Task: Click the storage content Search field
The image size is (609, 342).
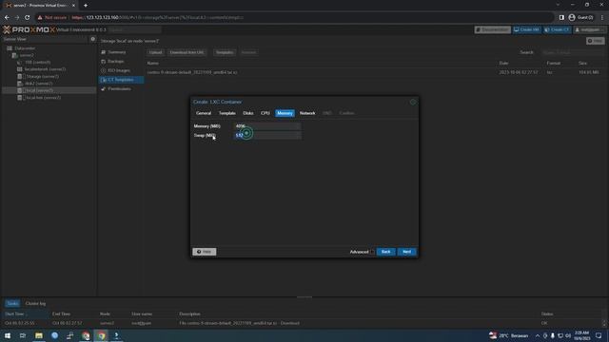Action: pos(572,52)
